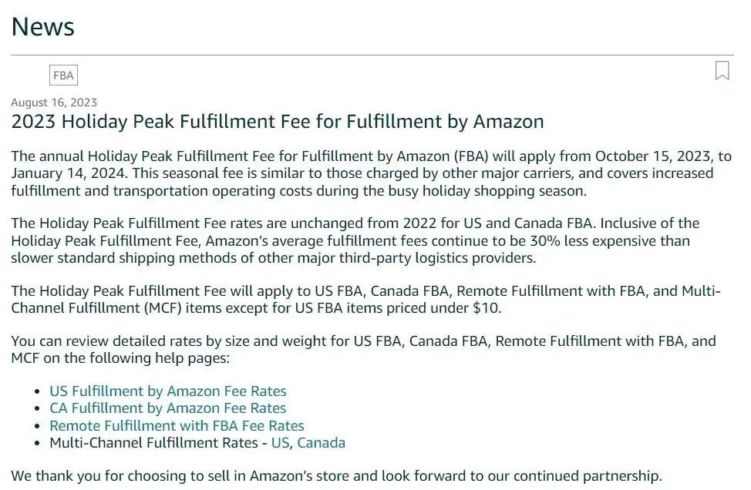751x490 pixels.
Task: Open the US Multi-Channel Fulfillment rates link
Action: point(280,443)
